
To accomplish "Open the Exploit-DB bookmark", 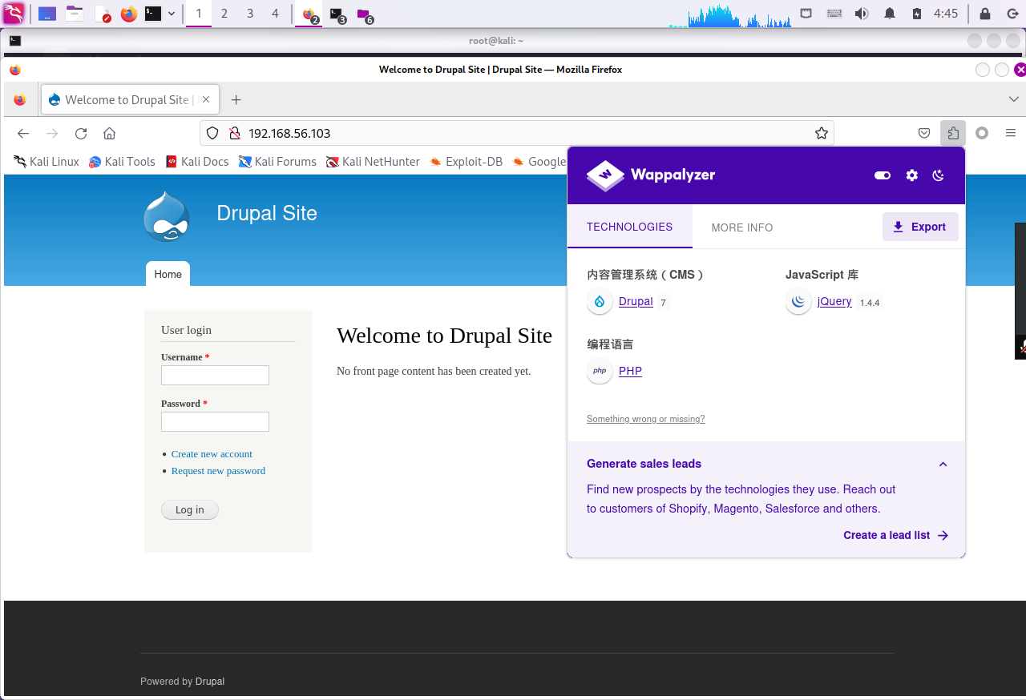I will coord(467,162).
